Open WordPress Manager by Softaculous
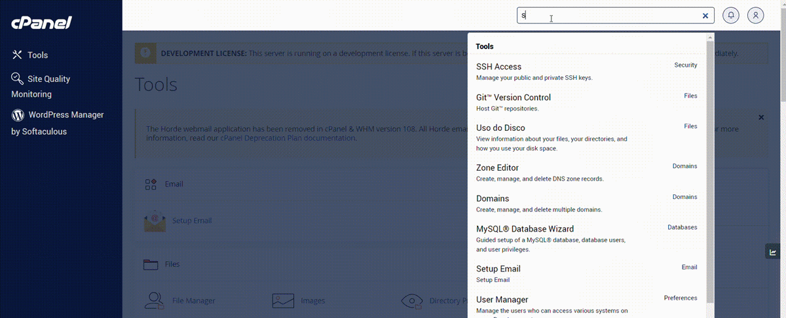Screen dimensions: 786x318 coord(58,123)
